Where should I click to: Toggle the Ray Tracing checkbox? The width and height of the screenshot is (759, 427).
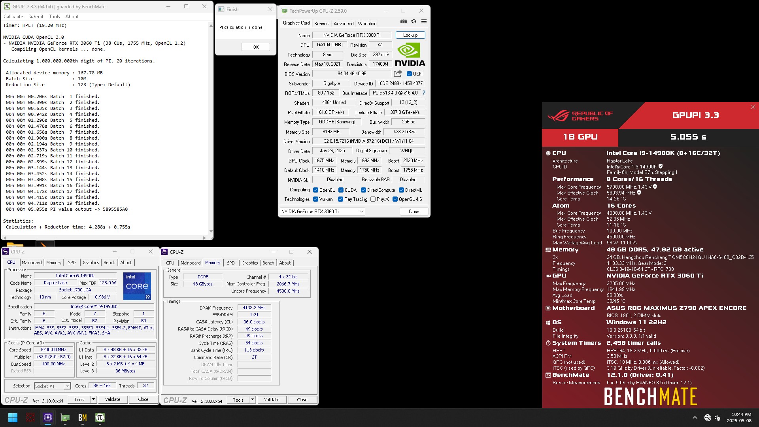(x=340, y=199)
